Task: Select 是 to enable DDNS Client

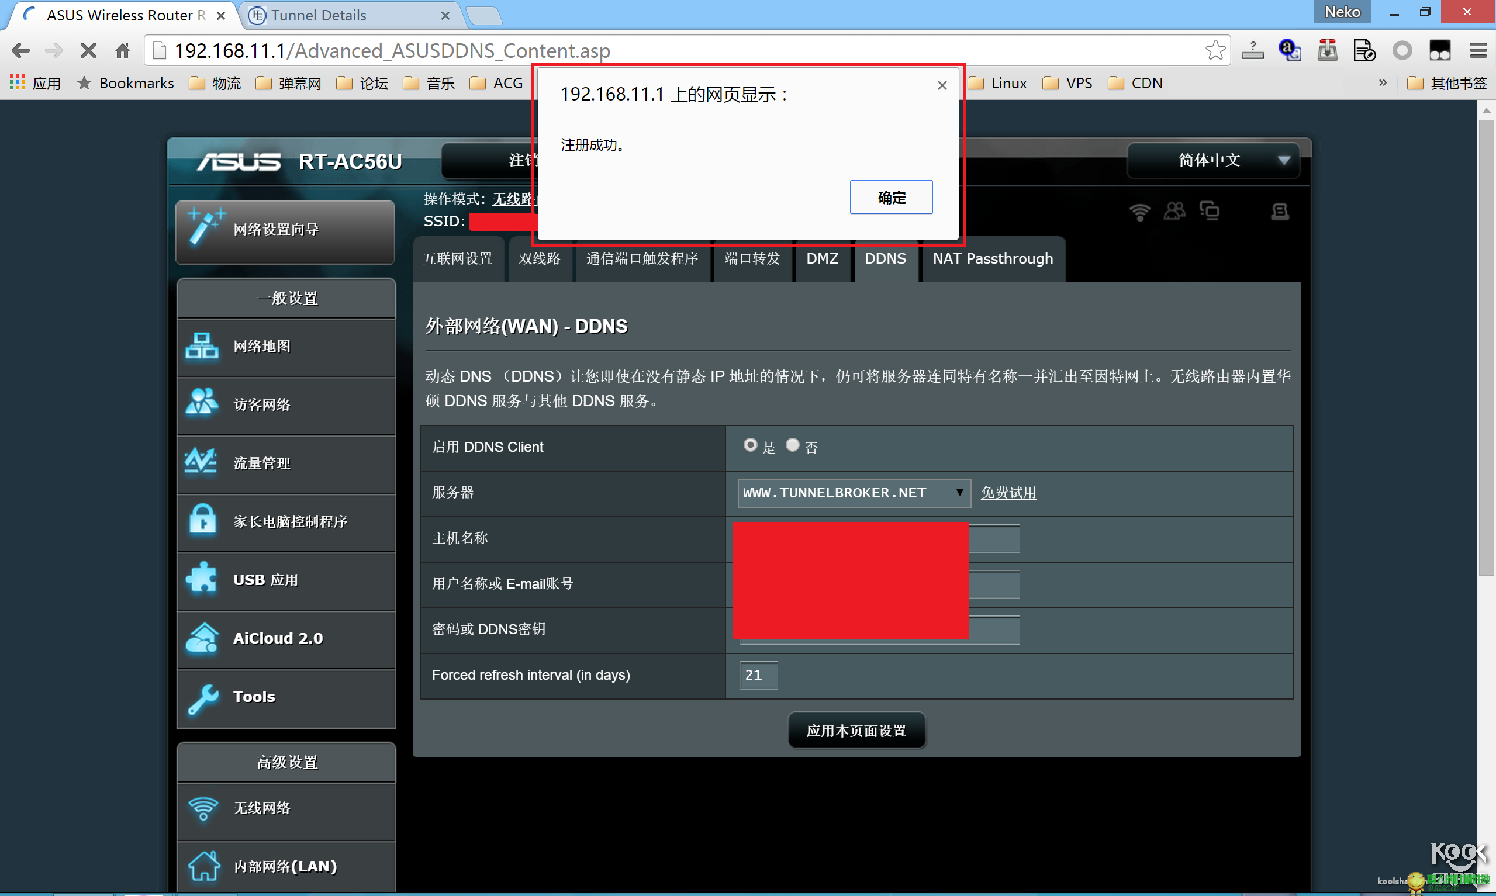Action: coord(750,445)
